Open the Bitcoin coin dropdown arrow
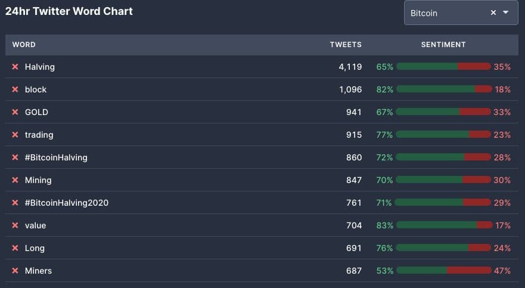The width and height of the screenshot is (525, 288). pos(506,13)
